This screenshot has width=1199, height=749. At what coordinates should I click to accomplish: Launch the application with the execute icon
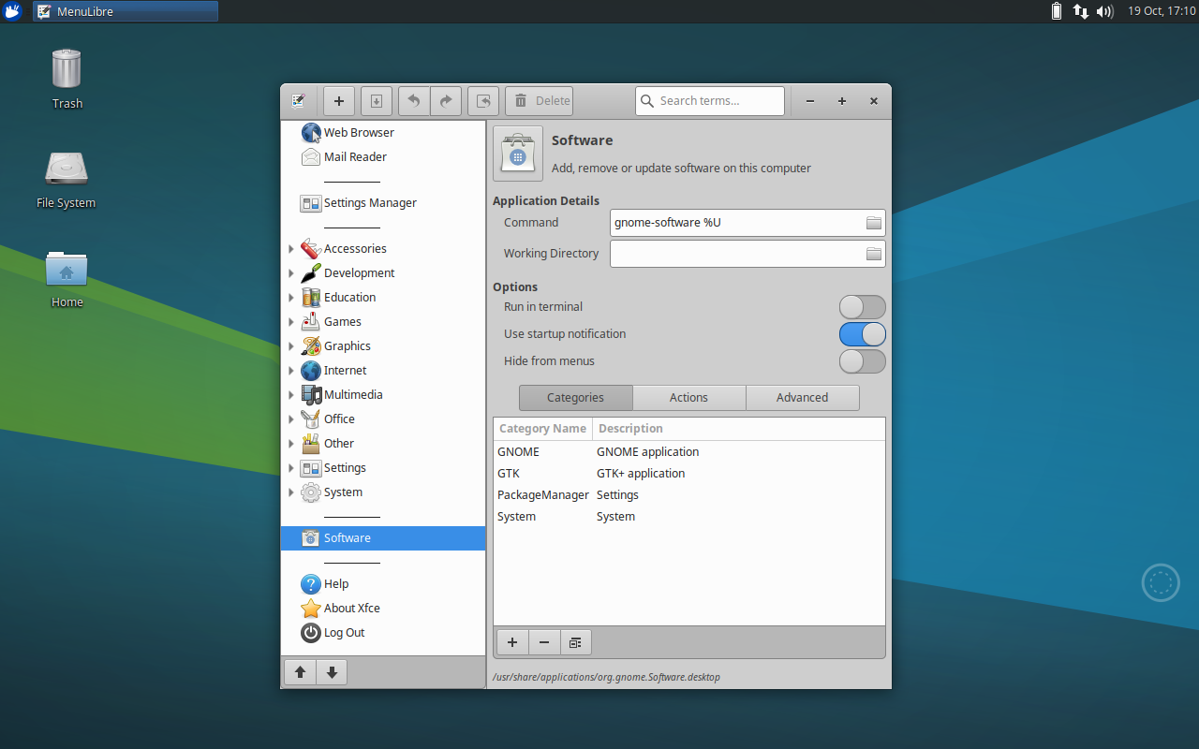pos(483,100)
